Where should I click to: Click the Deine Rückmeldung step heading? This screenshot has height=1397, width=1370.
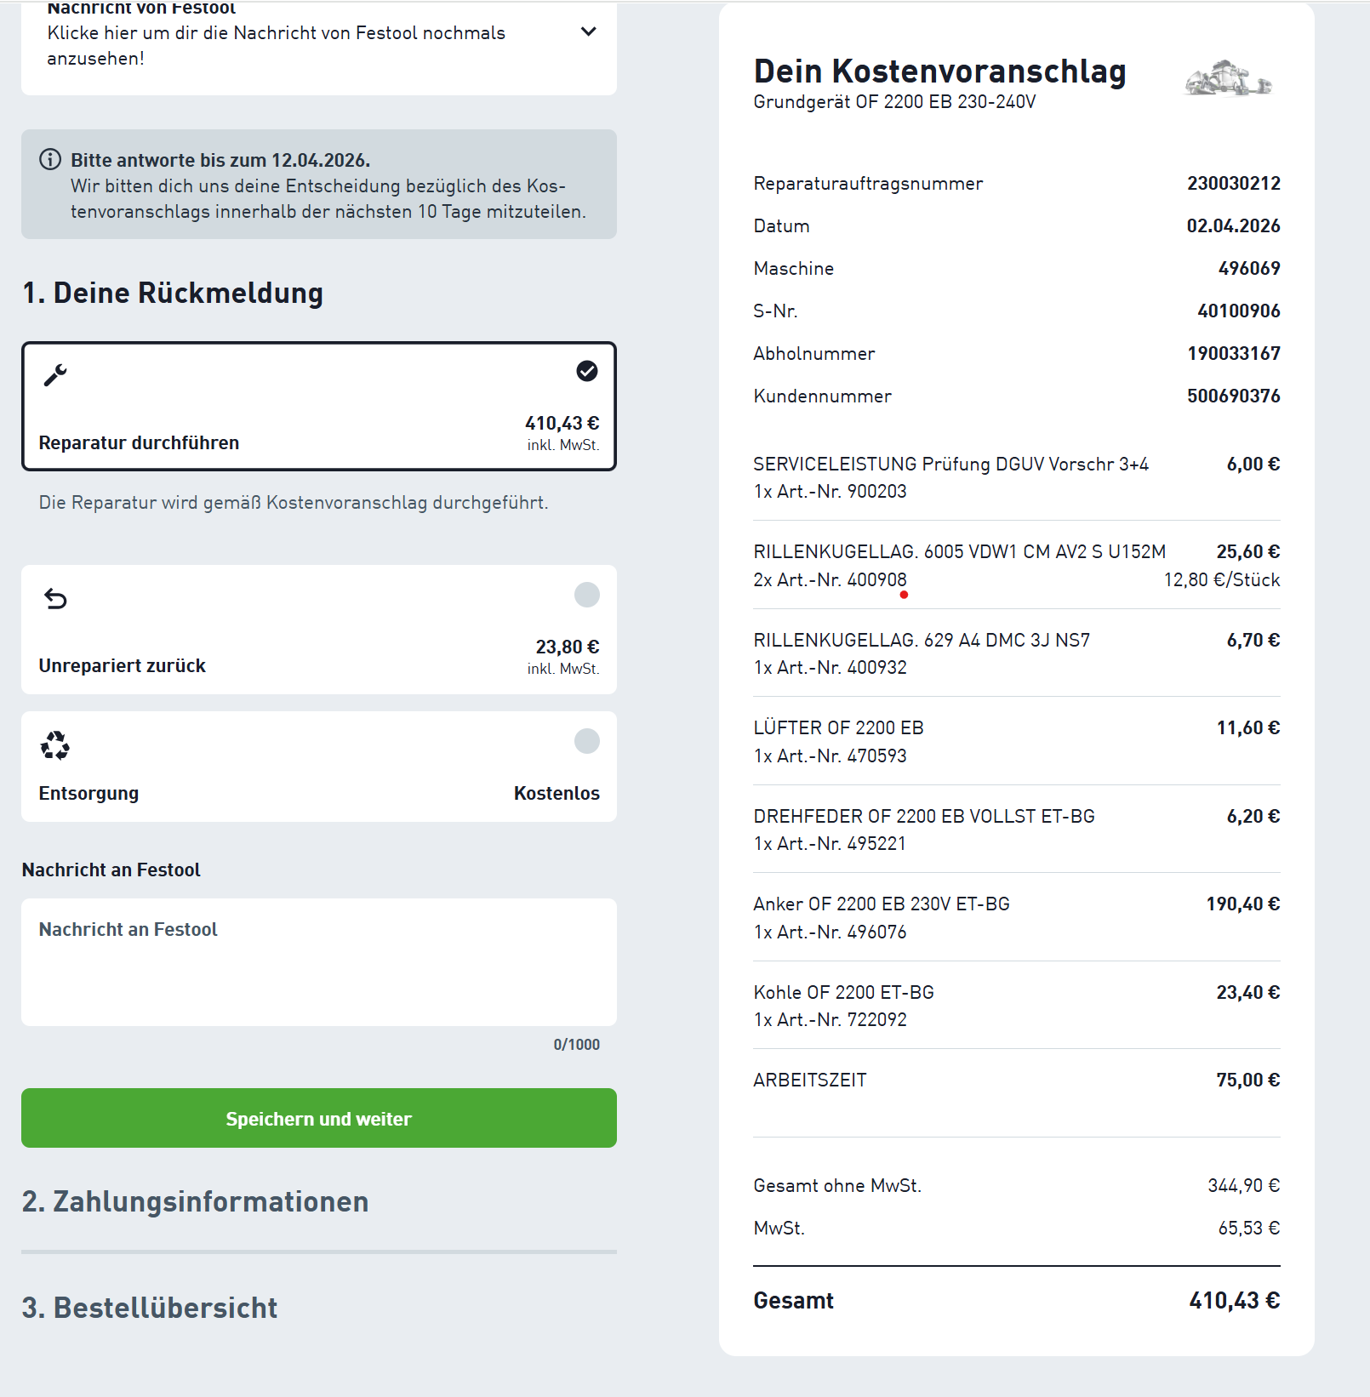(173, 293)
